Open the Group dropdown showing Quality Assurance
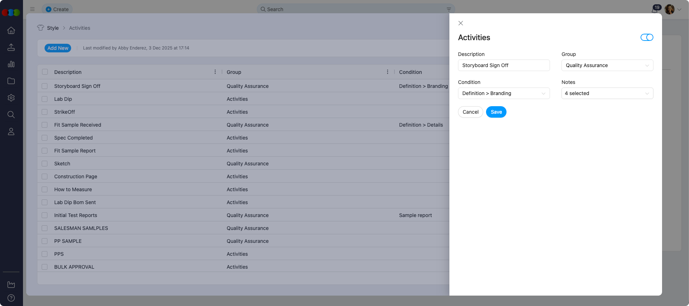The image size is (689, 306). coord(607,65)
